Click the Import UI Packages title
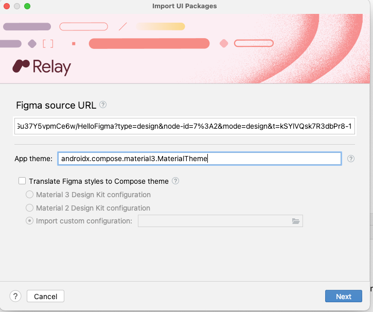 [185, 6]
